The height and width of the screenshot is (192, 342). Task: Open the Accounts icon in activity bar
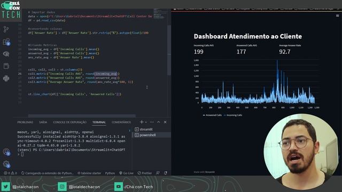pyautogui.click(x=6, y=151)
